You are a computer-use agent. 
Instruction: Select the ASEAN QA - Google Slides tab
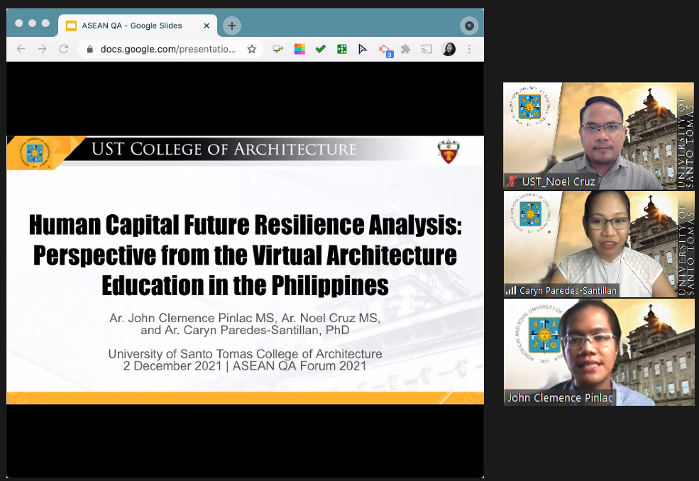click(x=138, y=26)
